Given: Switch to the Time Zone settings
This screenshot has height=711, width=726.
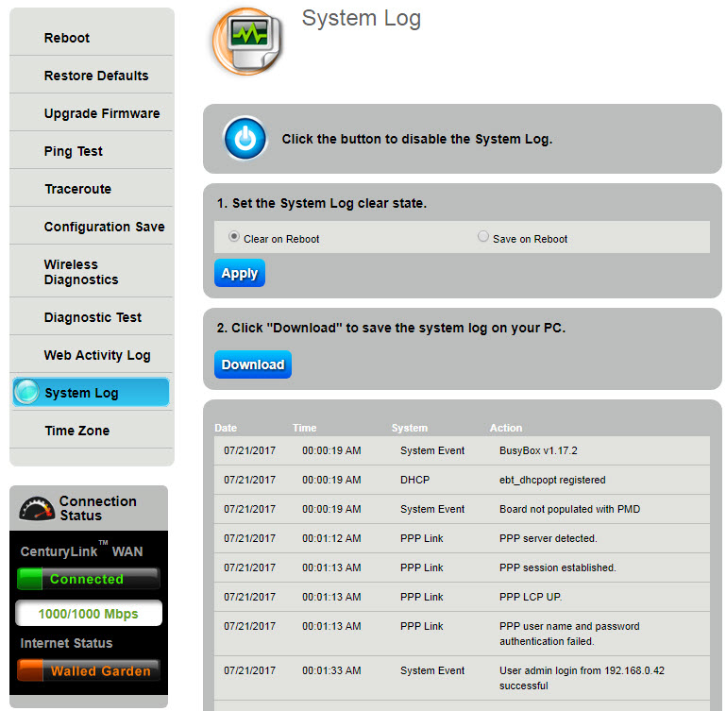Looking at the screenshot, I should [76, 431].
